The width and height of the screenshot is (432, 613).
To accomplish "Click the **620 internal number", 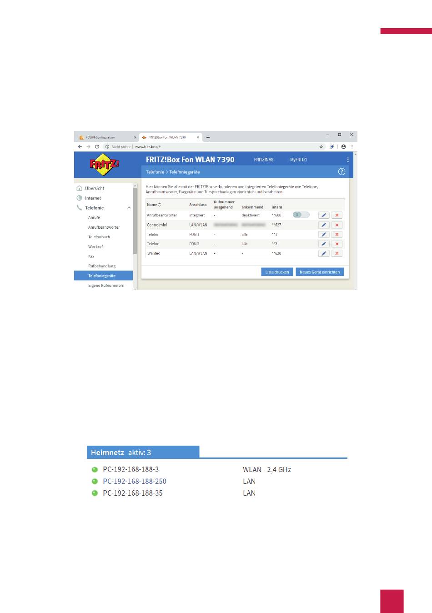I will coord(276,253).
